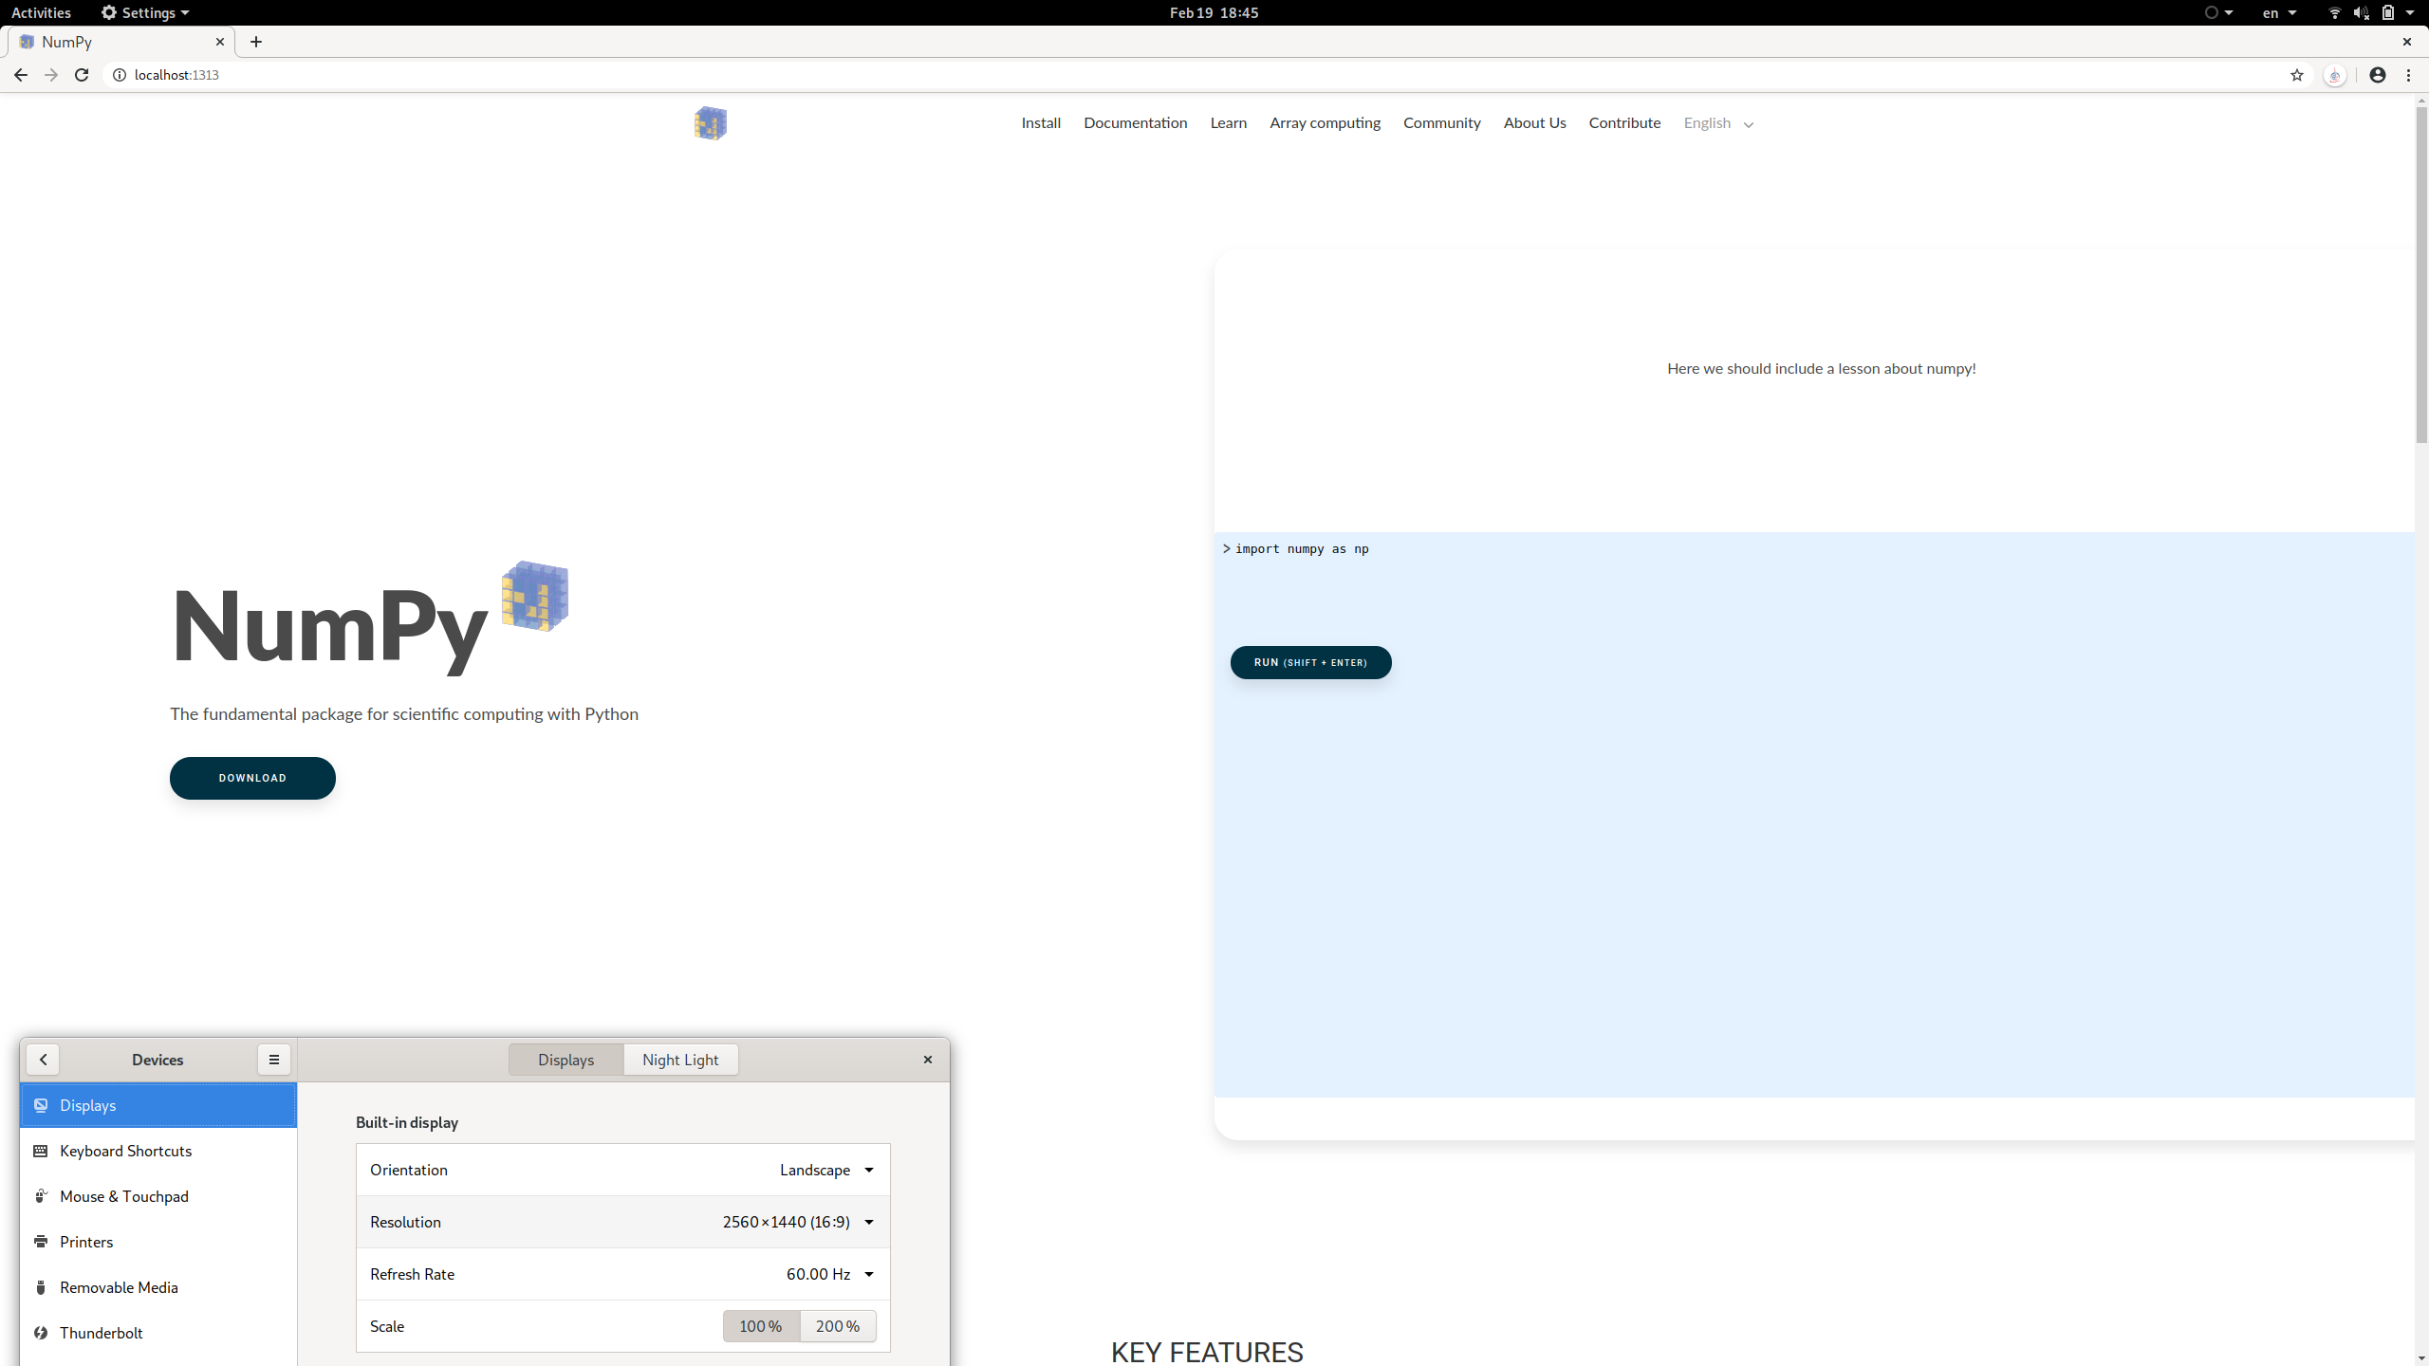
Task: Open the Activities overview
Action: pos(41,12)
